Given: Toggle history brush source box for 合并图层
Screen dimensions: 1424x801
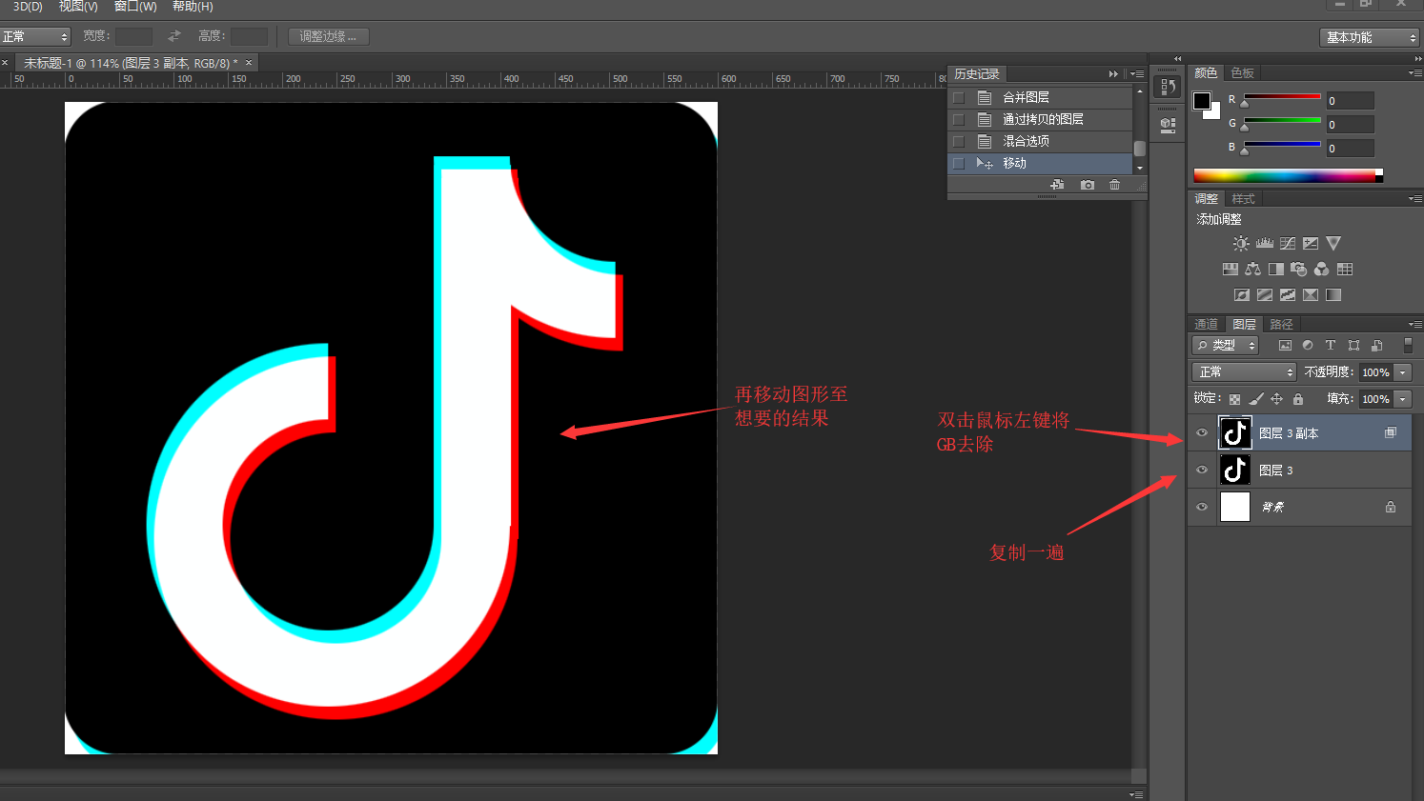Looking at the screenshot, I should [x=959, y=98].
